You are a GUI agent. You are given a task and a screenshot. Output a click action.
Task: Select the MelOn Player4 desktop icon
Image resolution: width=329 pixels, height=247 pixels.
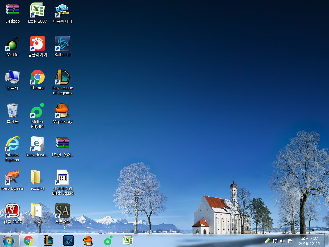click(x=37, y=111)
